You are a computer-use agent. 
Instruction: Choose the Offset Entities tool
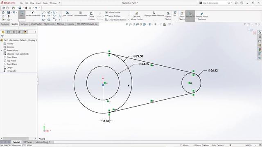[91, 16]
